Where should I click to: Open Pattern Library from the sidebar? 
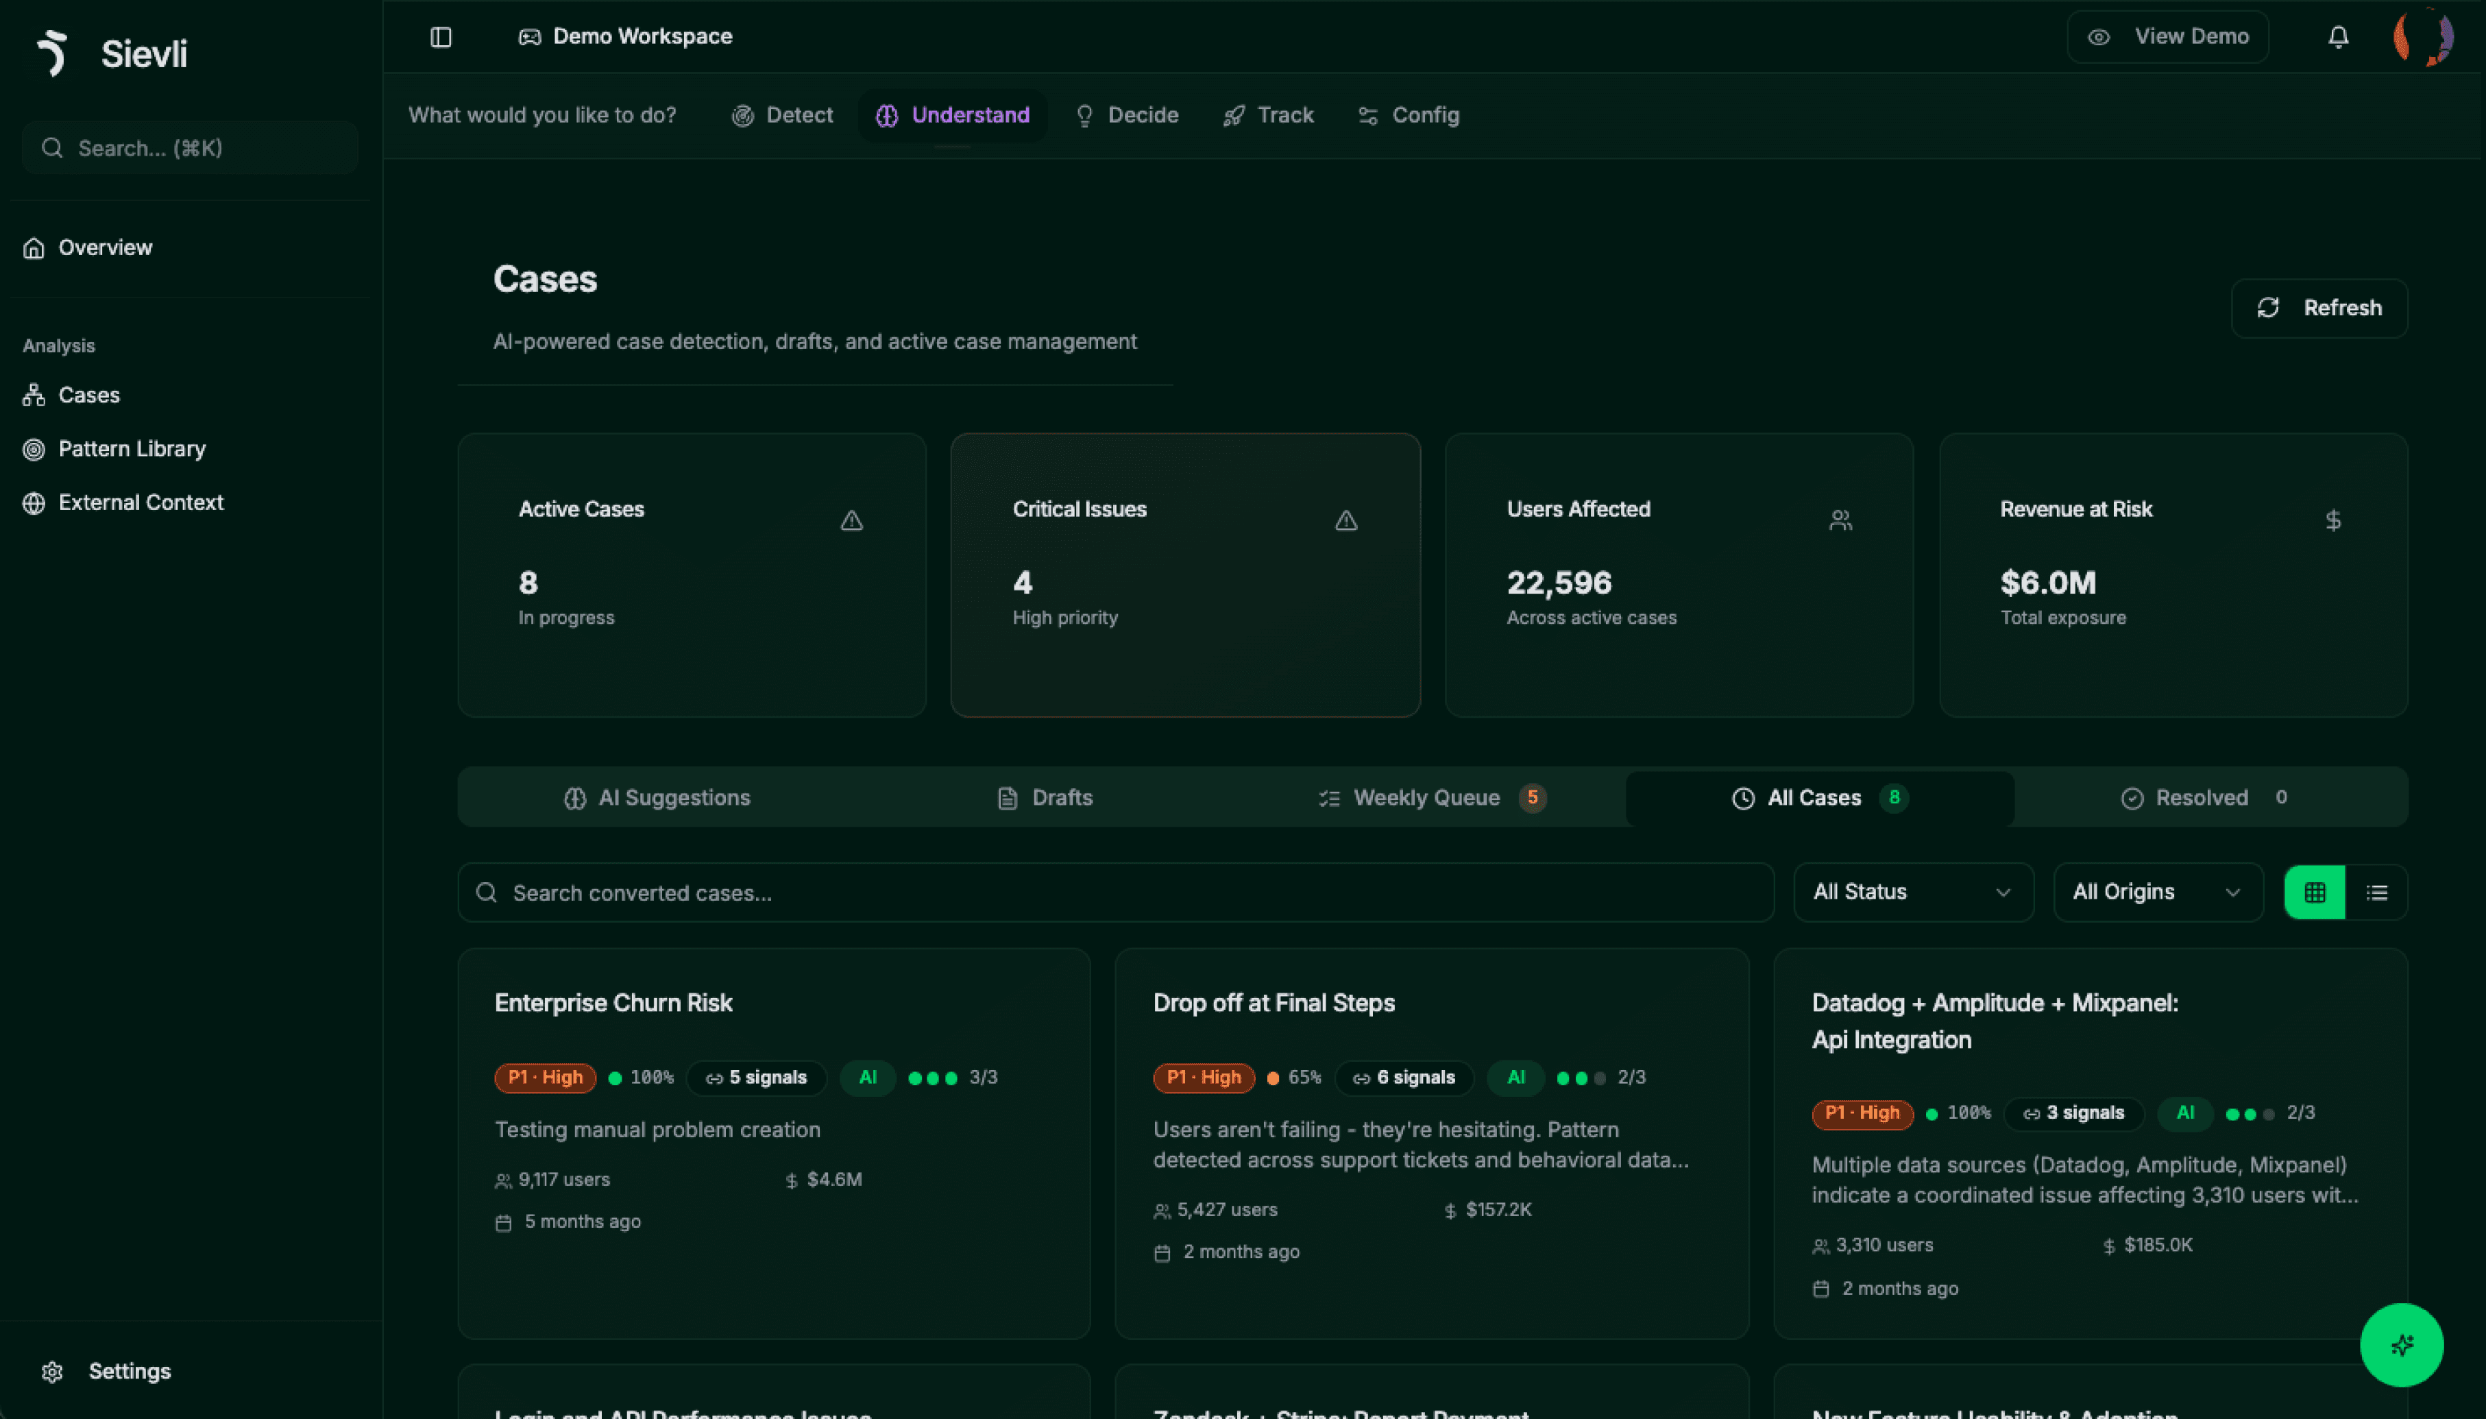(x=132, y=448)
